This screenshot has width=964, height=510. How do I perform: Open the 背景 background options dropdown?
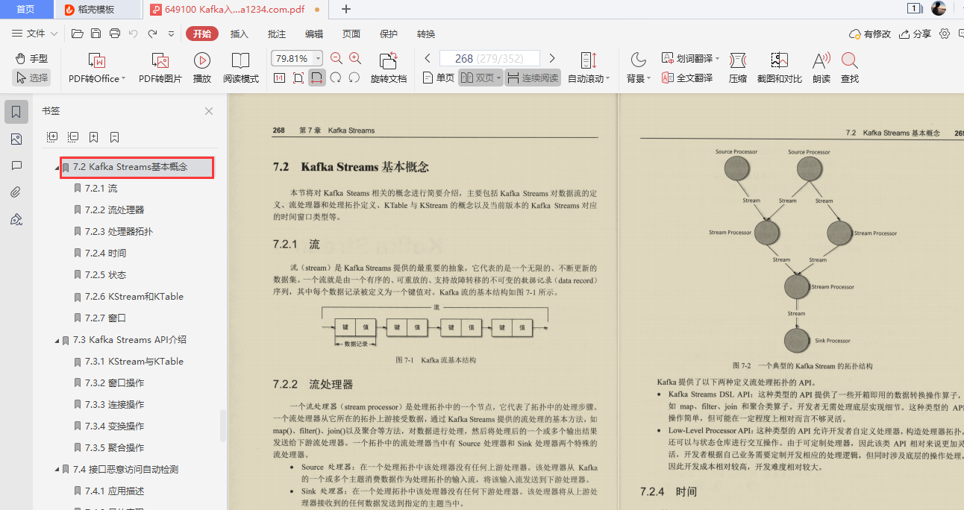click(638, 77)
